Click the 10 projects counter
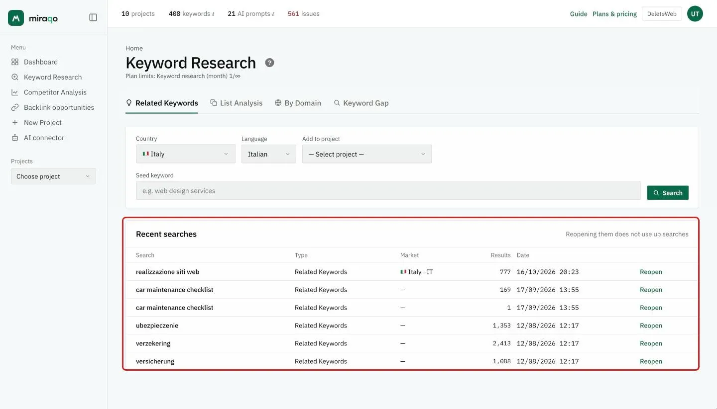 click(138, 14)
